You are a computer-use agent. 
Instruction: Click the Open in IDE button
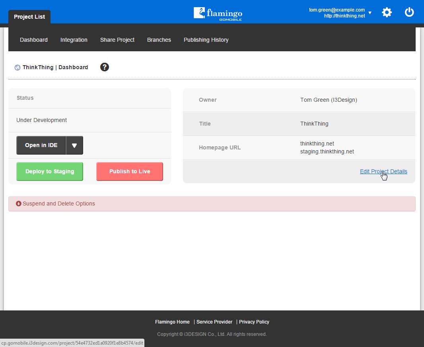41,145
